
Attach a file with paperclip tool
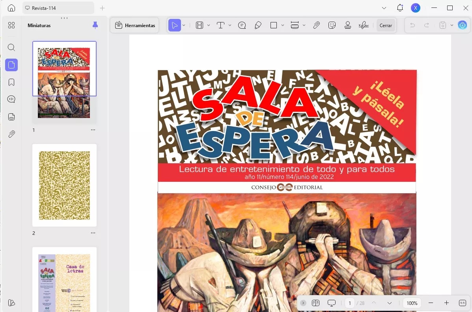pyautogui.click(x=316, y=26)
